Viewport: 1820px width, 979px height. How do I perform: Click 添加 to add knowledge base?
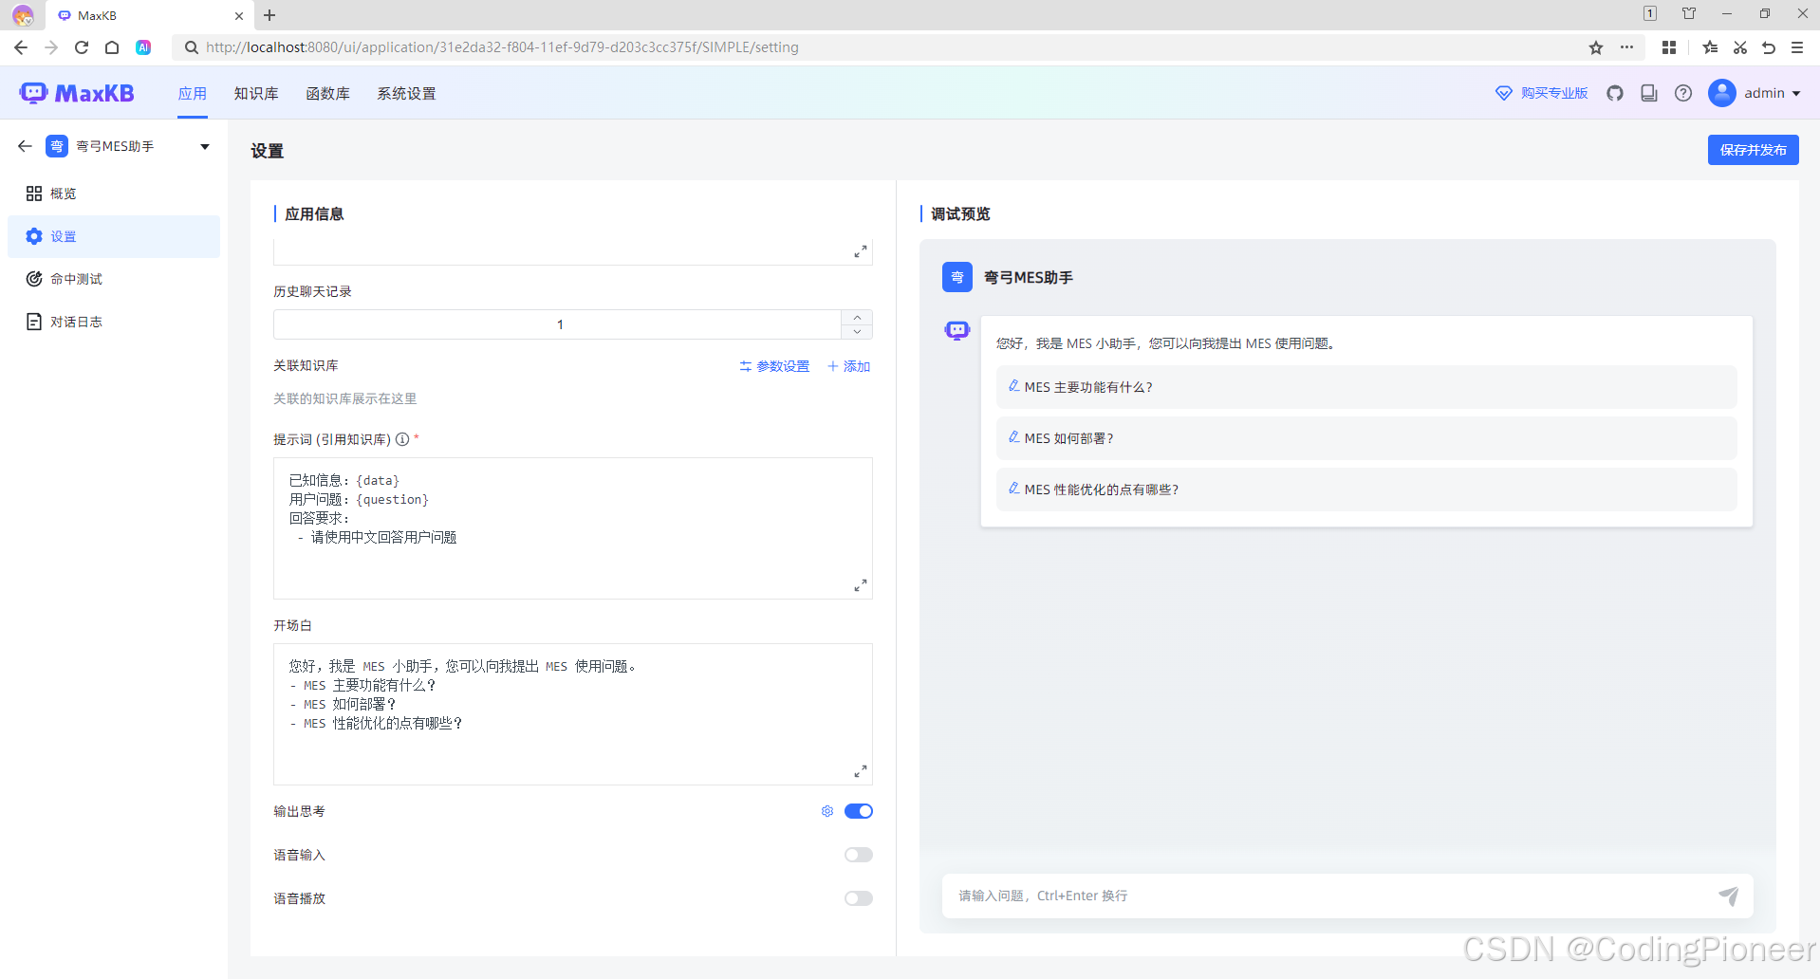click(848, 366)
